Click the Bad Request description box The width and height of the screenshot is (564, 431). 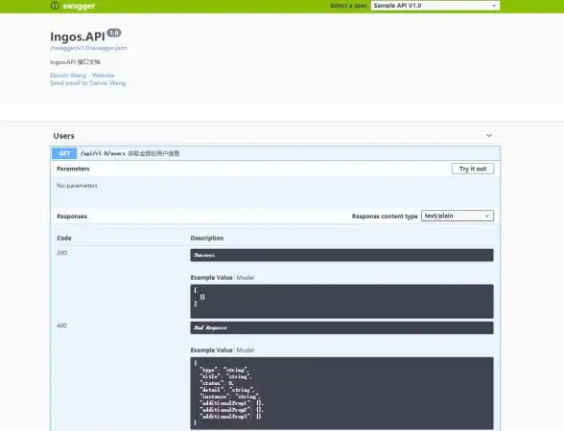tap(341, 328)
